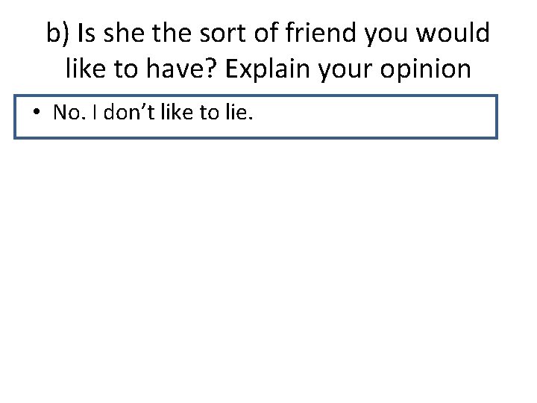Click the word "lie." in the answer

click(239, 112)
